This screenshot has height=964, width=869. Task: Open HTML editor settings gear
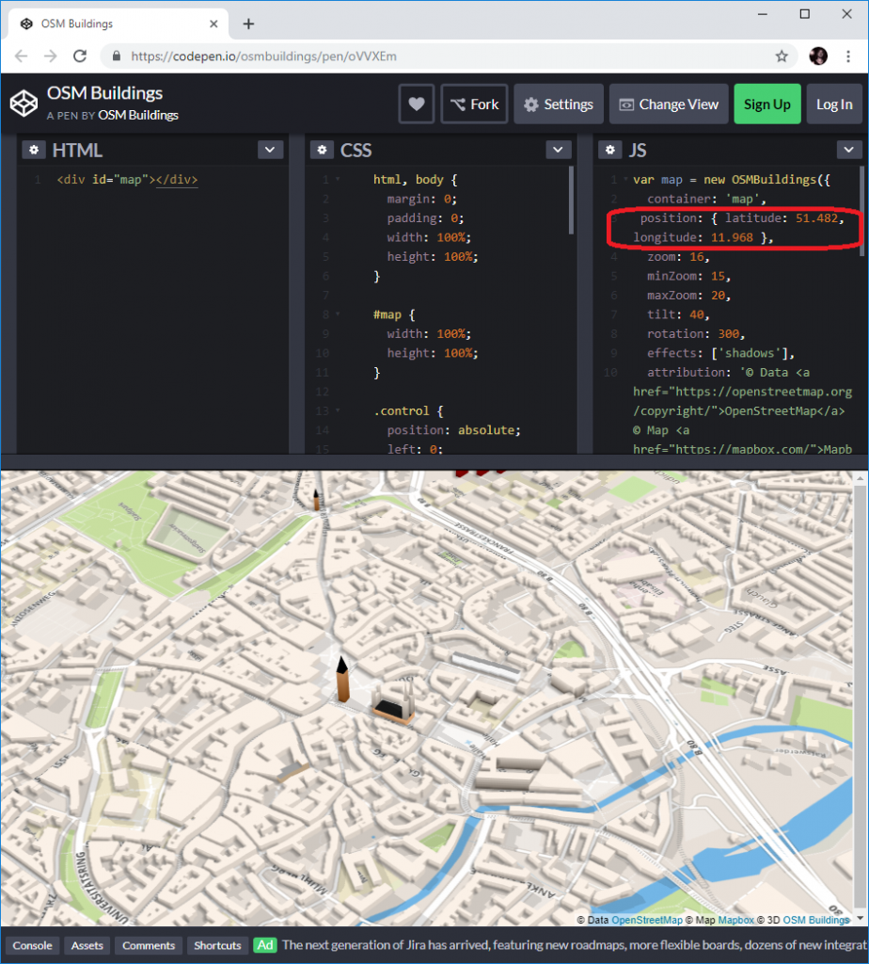pos(34,151)
